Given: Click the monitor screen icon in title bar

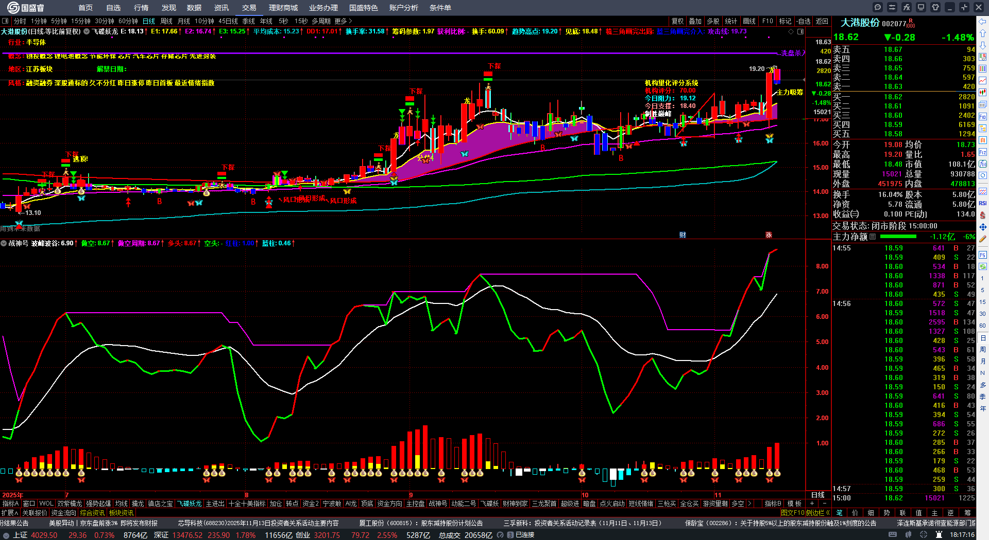Looking at the screenshot, I should pos(921,7).
